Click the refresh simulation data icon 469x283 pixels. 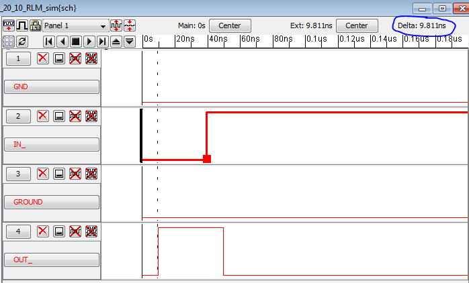pos(22,42)
